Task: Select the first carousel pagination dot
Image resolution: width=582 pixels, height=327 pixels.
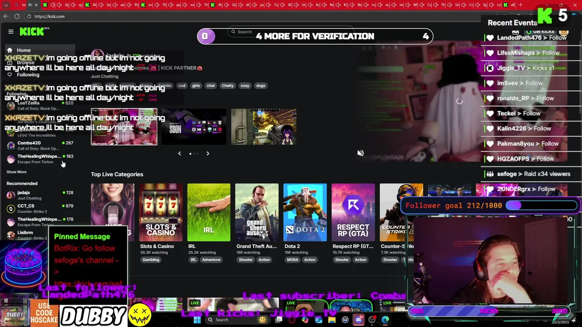Action: (x=190, y=154)
